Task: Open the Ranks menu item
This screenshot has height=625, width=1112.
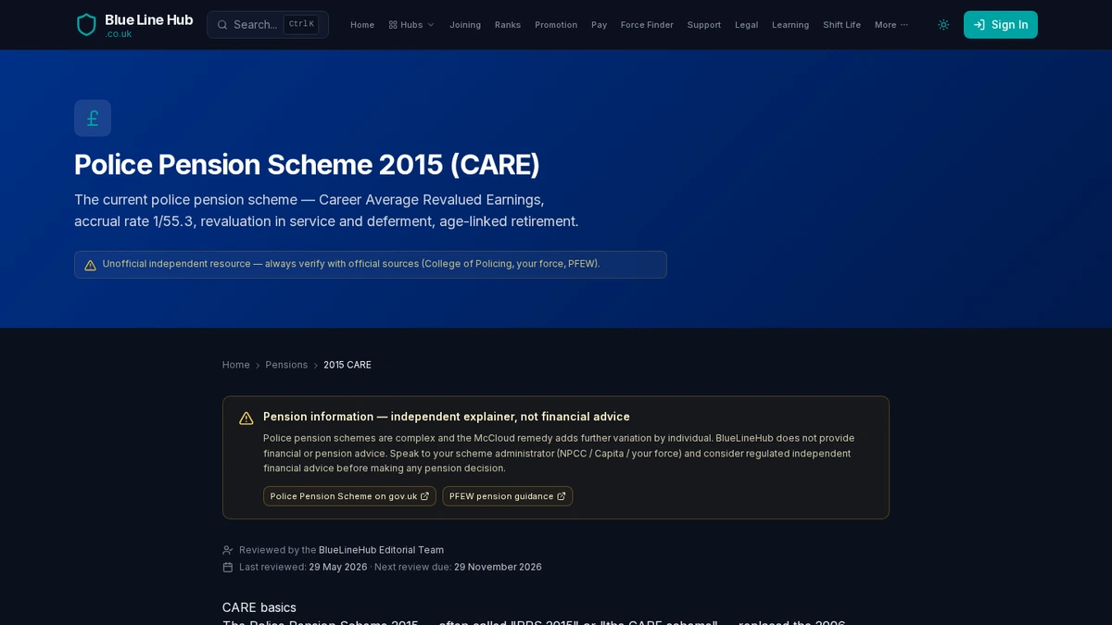Action: point(508,25)
